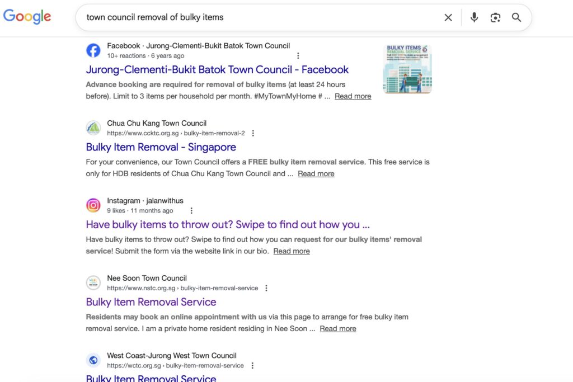The image size is (573, 382).
Task: Click the Bulky Items Removal Service thumbnail
Action: click(x=407, y=69)
